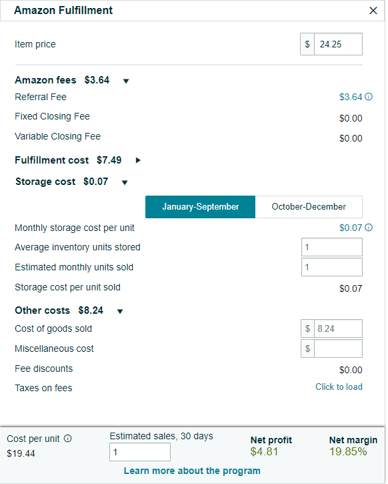This screenshot has width=388, height=484.
Task: Click the $0.07 monthly storage cost link
Action: [x=351, y=228]
